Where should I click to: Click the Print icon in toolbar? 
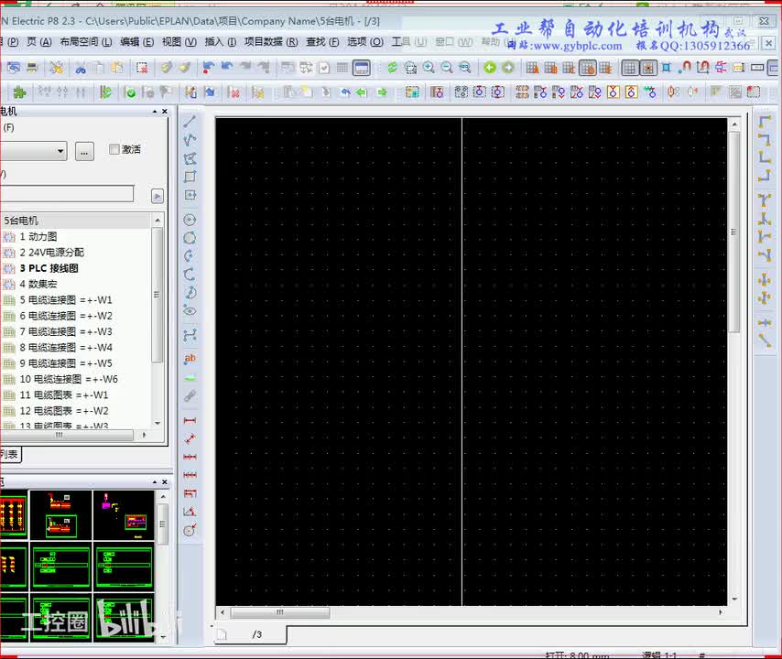pyautogui.click(x=32, y=68)
